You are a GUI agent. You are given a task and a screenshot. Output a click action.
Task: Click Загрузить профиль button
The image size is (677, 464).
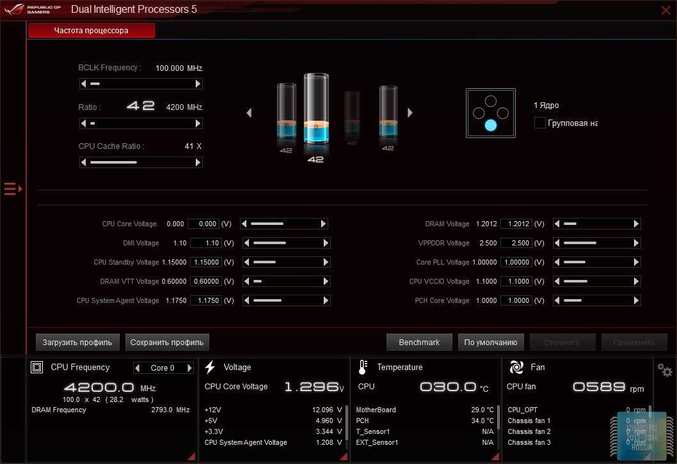tap(77, 343)
